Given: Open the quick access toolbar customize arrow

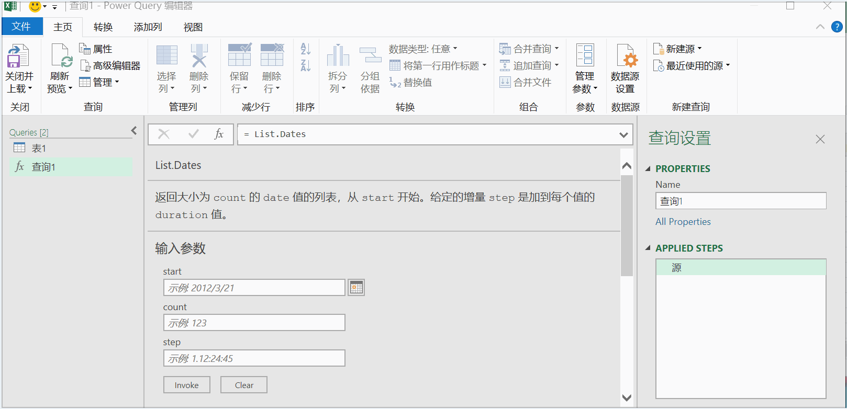Looking at the screenshot, I should [x=54, y=7].
